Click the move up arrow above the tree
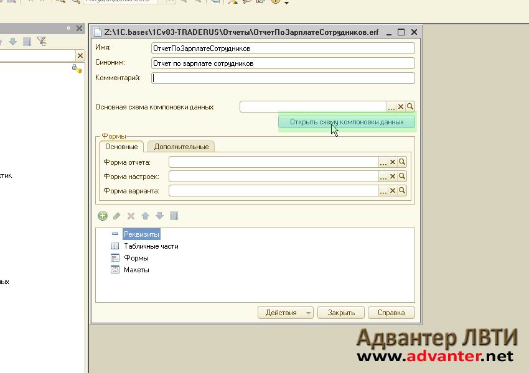Viewport: 529px width, 373px height. [x=145, y=216]
